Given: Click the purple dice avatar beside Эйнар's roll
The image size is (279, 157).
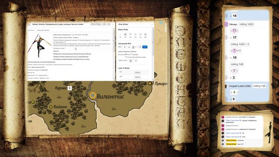Looking at the screenshot, I should (226, 24).
